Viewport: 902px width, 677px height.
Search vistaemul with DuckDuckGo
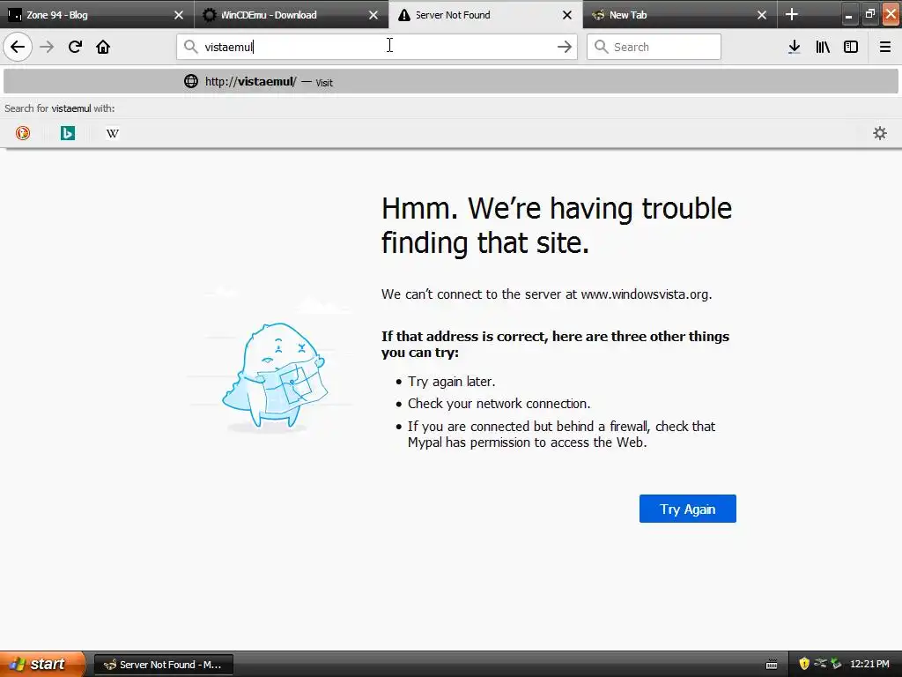22,133
